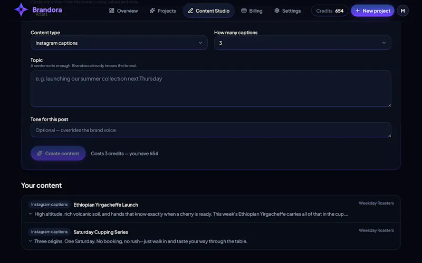The image size is (422, 263).
Task: Expand the Ethiopian Yirgacheffe Launch caption
Action: pyautogui.click(x=30, y=214)
